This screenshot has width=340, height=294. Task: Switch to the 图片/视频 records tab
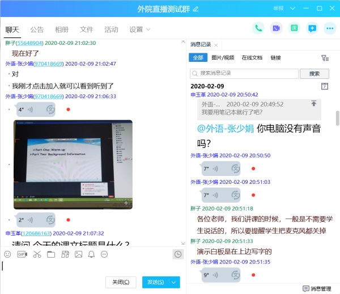[223, 58]
